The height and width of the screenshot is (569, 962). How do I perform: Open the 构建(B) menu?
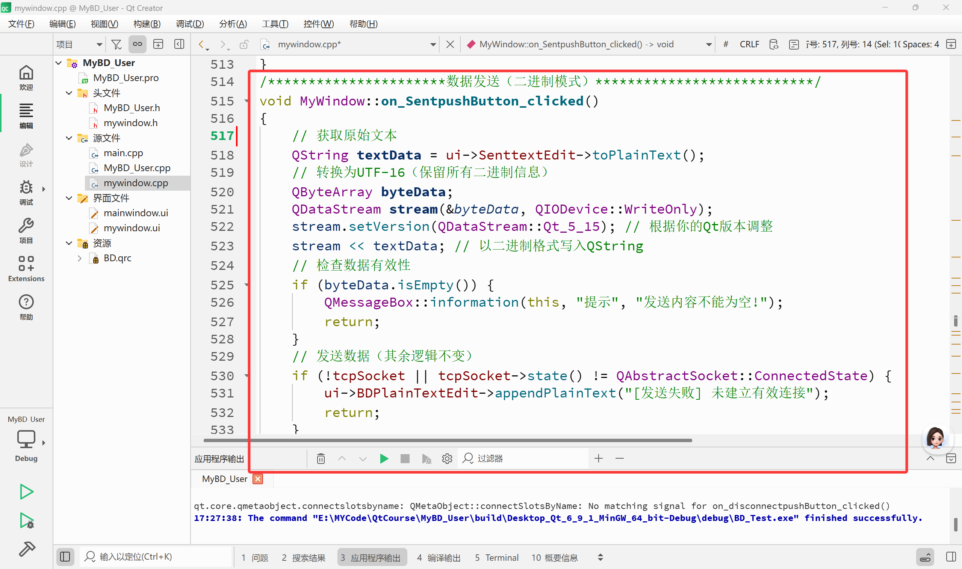[x=147, y=24]
